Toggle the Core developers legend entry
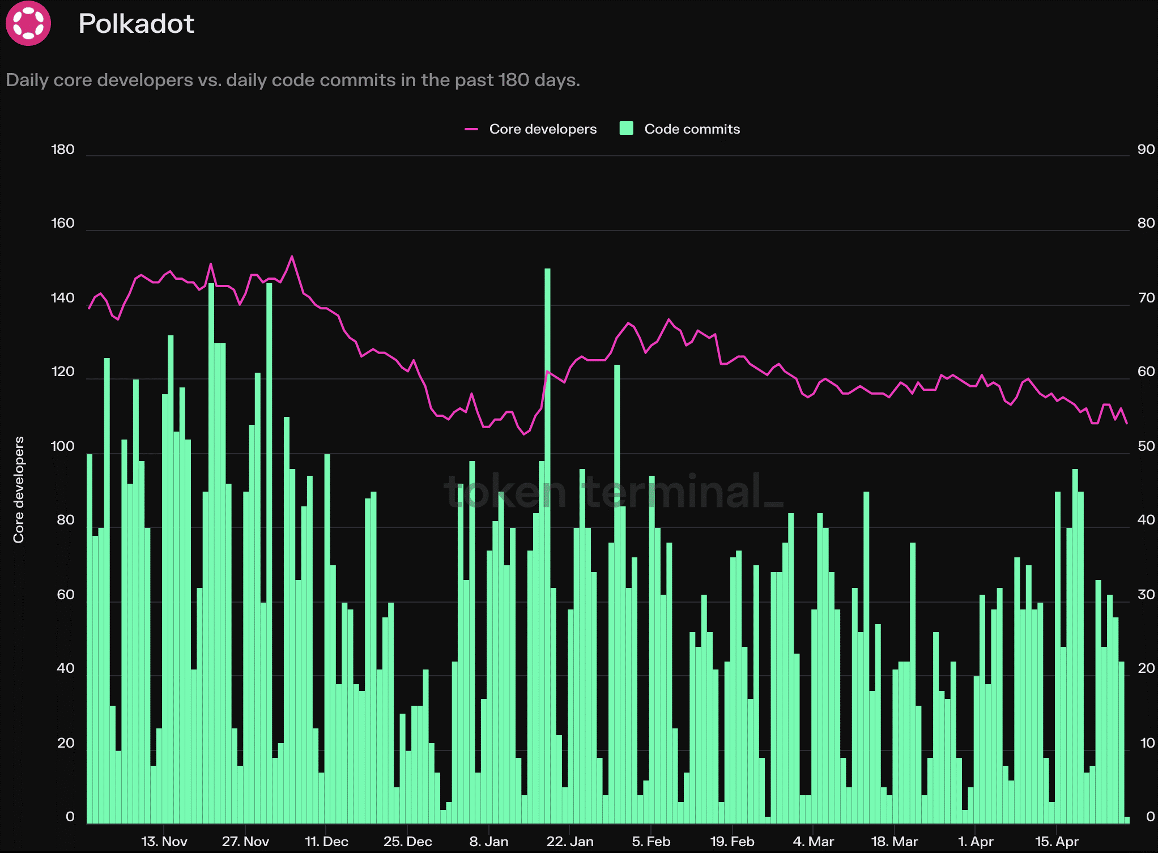 (531, 129)
